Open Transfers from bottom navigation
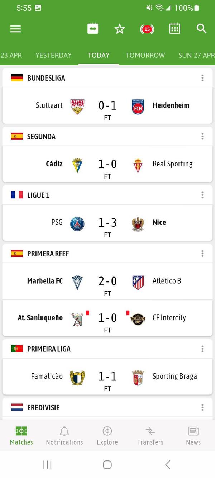 click(x=150, y=436)
